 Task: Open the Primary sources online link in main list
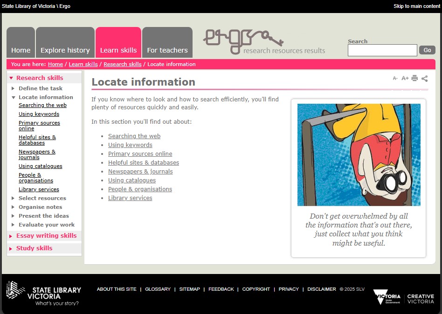(140, 154)
